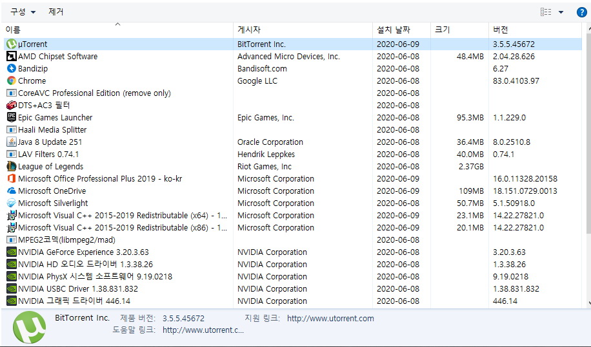The image size is (591, 347).
Task: Select the Microsoft OneDrive cloud icon
Action: coord(12,191)
